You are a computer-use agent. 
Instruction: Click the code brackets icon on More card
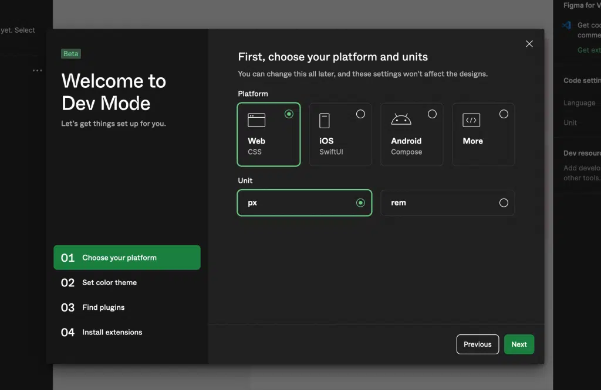[x=471, y=119]
